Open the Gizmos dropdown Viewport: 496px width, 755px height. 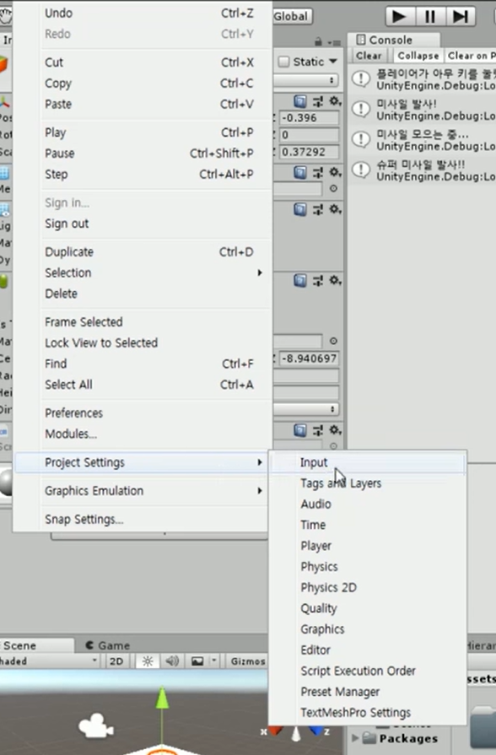pos(248,661)
